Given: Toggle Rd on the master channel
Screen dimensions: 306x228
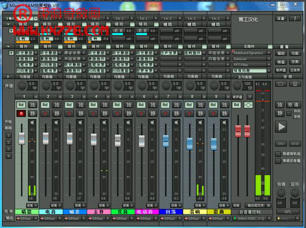Looking at the screenshot, I should [237, 105].
